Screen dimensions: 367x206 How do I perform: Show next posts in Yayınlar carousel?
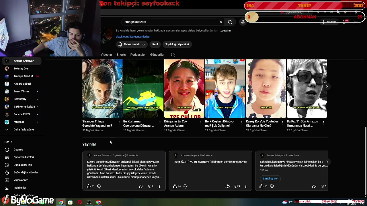coord(327,162)
